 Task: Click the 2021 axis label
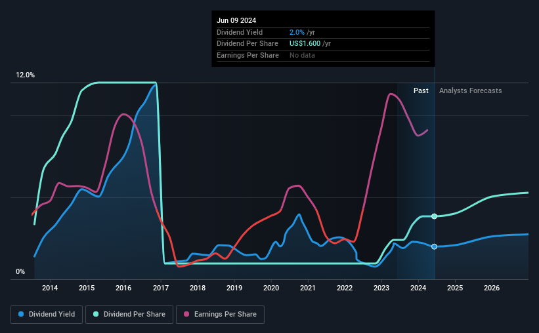[x=308, y=288]
